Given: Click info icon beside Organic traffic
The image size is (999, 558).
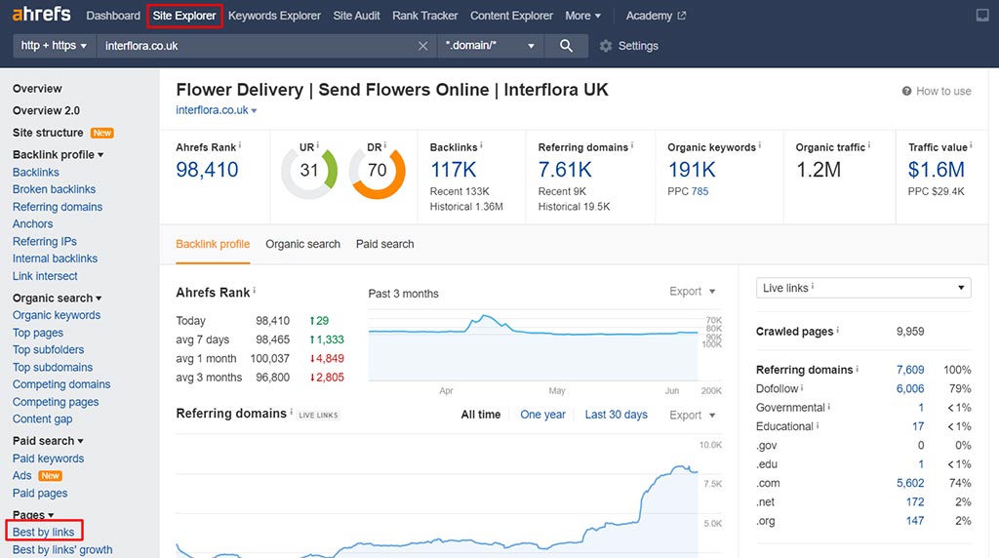Looking at the screenshot, I should [x=869, y=146].
